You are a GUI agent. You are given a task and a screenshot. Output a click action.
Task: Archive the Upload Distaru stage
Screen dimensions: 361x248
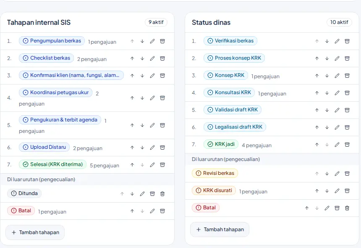[162, 148]
